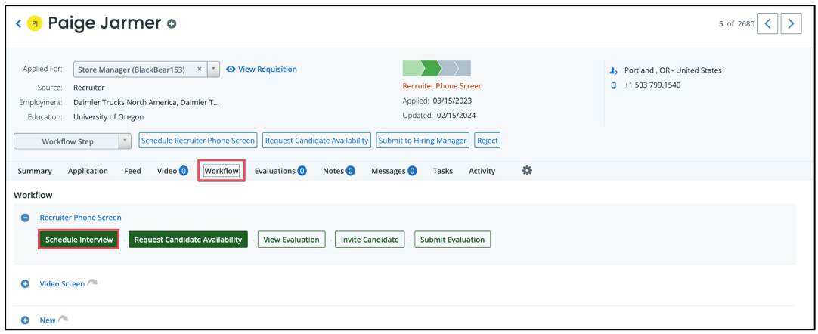Go to the previous candidate arrow
The image size is (818, 334).
pyautogui.click(x=767, y=24)
